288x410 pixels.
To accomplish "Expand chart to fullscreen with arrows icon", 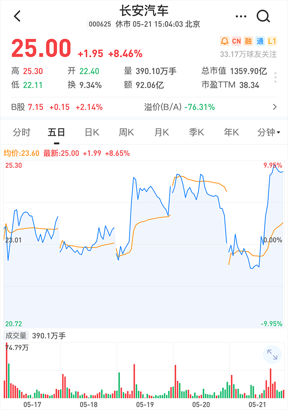I will tap(272, 355).
